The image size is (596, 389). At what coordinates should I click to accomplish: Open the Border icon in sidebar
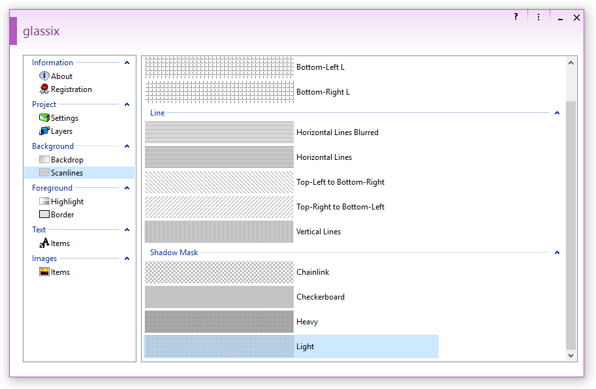coord(44,215)
